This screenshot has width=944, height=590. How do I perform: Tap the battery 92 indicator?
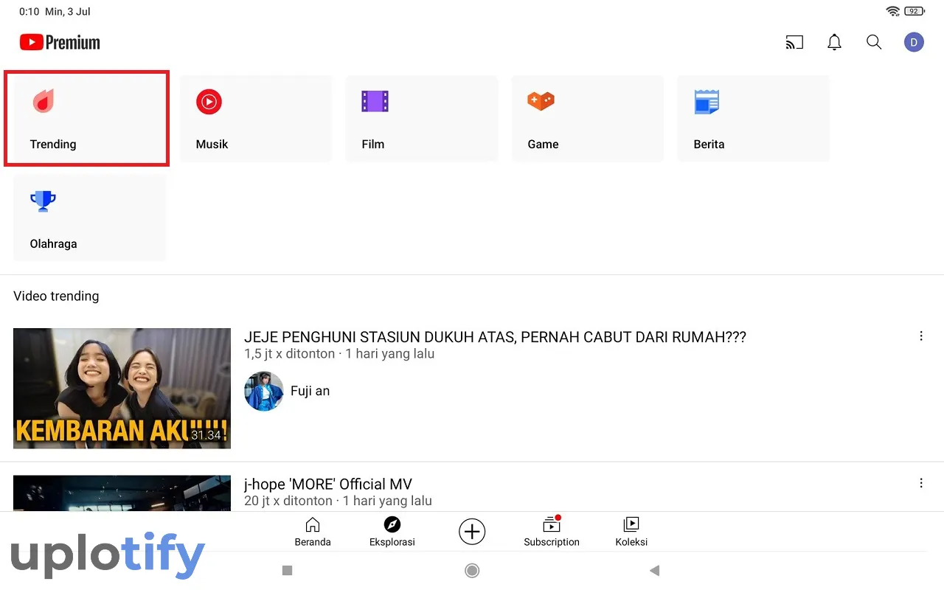pos(914,11)
